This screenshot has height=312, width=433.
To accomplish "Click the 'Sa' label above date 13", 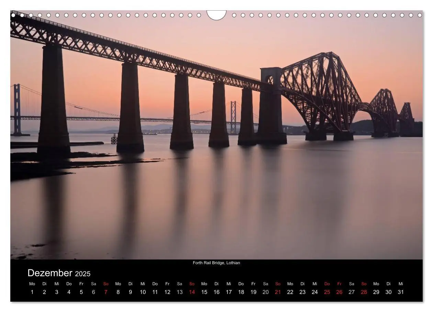I will (x=180, y=284).
